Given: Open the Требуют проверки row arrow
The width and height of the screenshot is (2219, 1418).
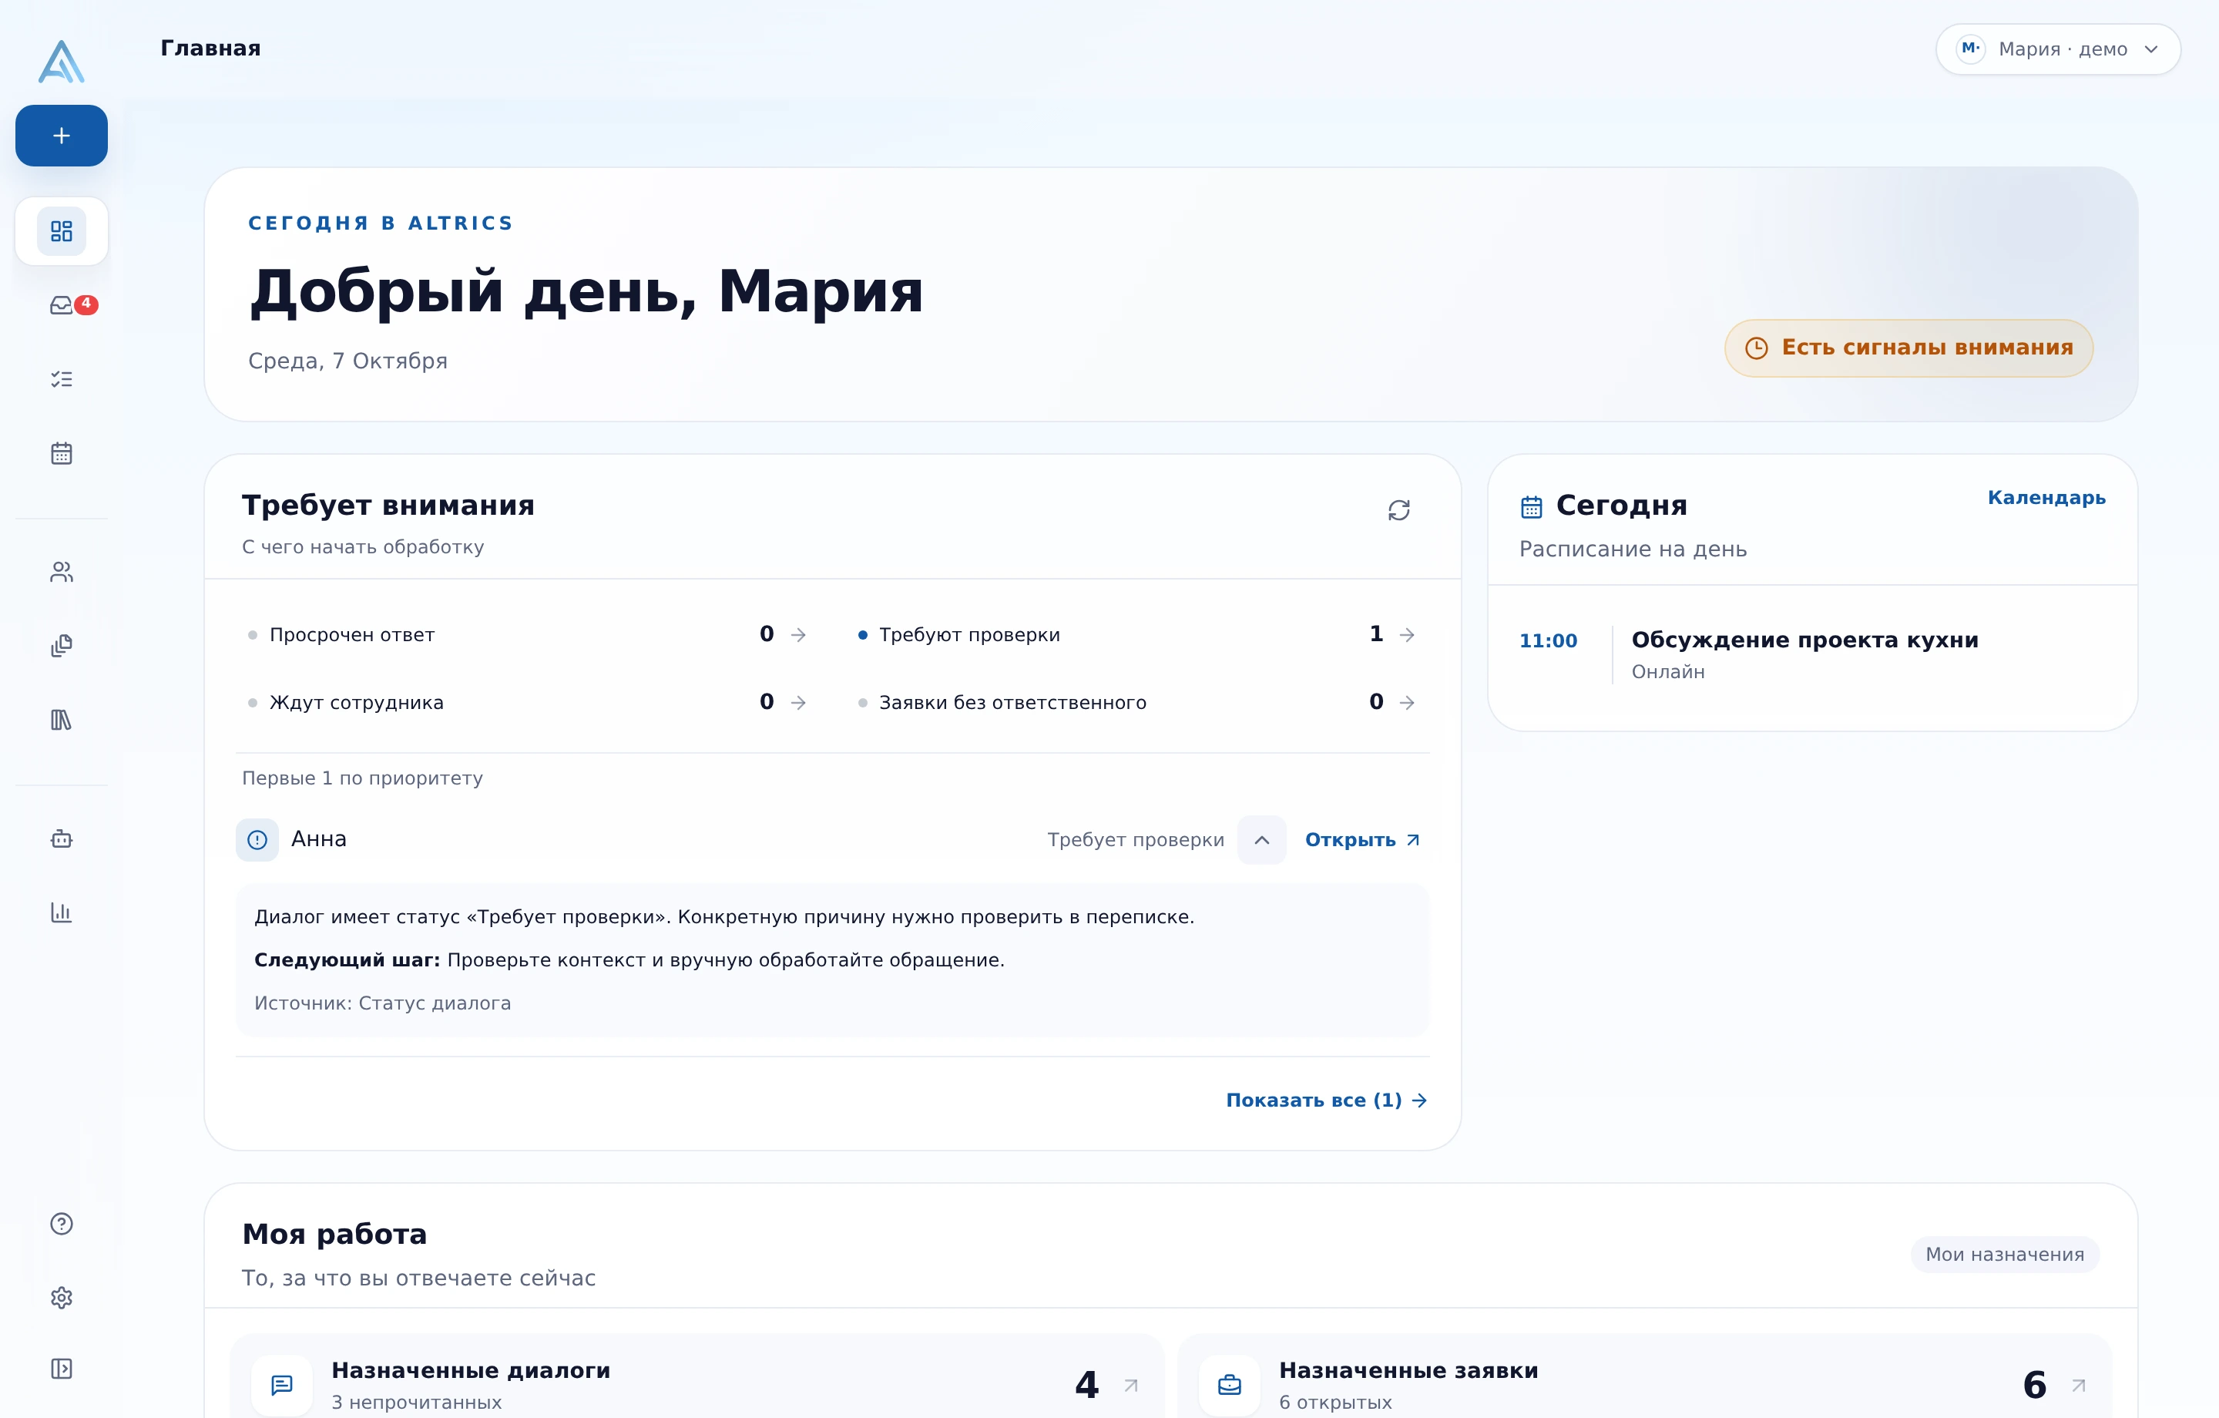Looking at the screenshot, I should point(1407,634).
